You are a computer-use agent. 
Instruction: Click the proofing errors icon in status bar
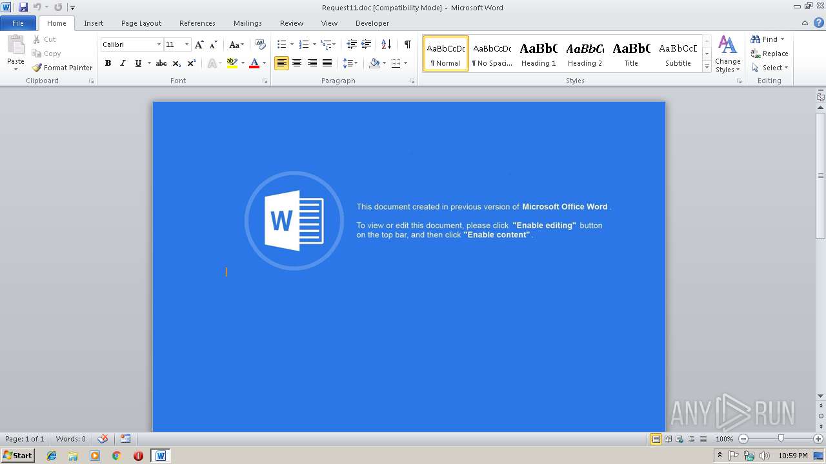[103, 439]
